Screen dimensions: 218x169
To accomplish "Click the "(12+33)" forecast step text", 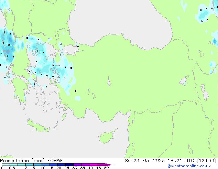I will pyautogui.click(x=207, y=161).
